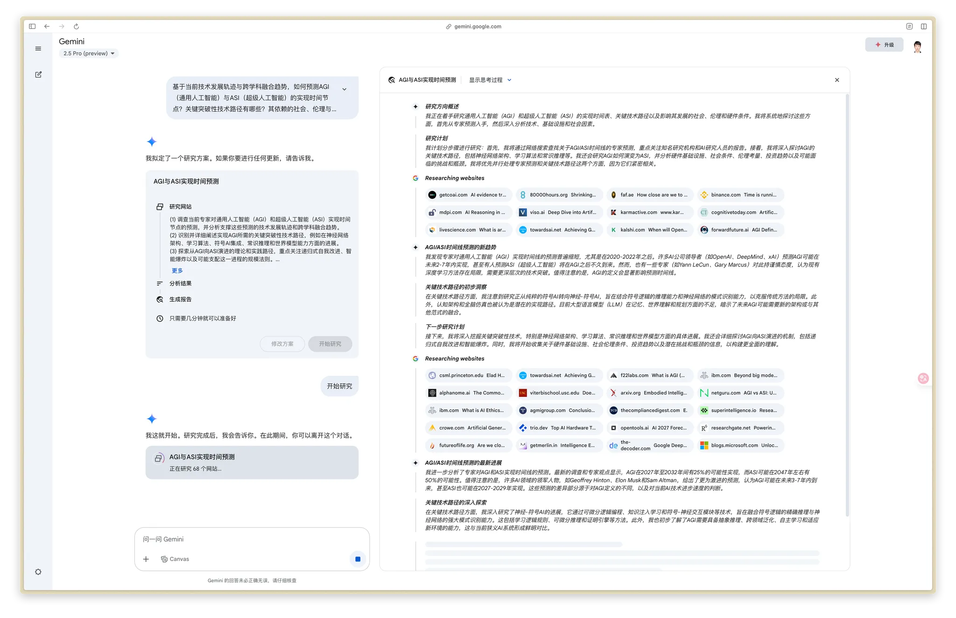Go back using the browser back arrow
Image resolution: width=956 pixels, height=618 pixels.
47,27
